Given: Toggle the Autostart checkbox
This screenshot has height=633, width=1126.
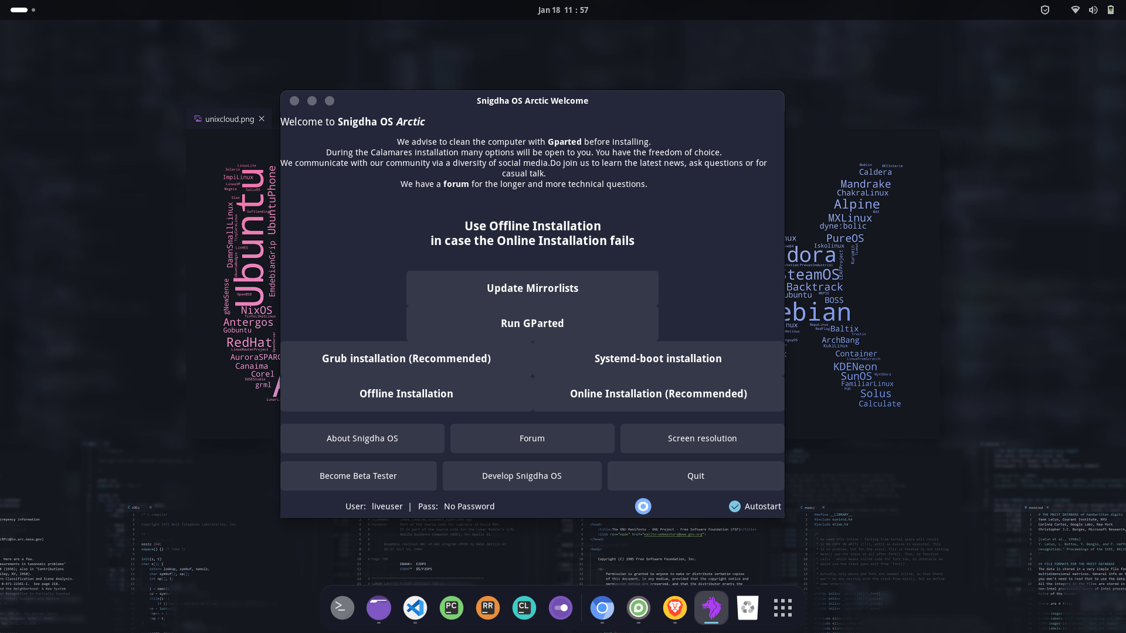Looking at the screenshot, I should point(735,506).
